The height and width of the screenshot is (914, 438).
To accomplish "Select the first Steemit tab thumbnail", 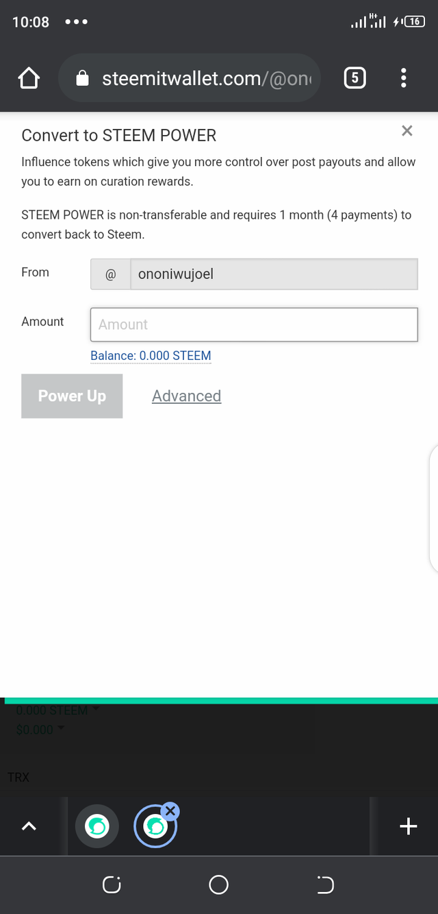I will [x=96, y=826].
